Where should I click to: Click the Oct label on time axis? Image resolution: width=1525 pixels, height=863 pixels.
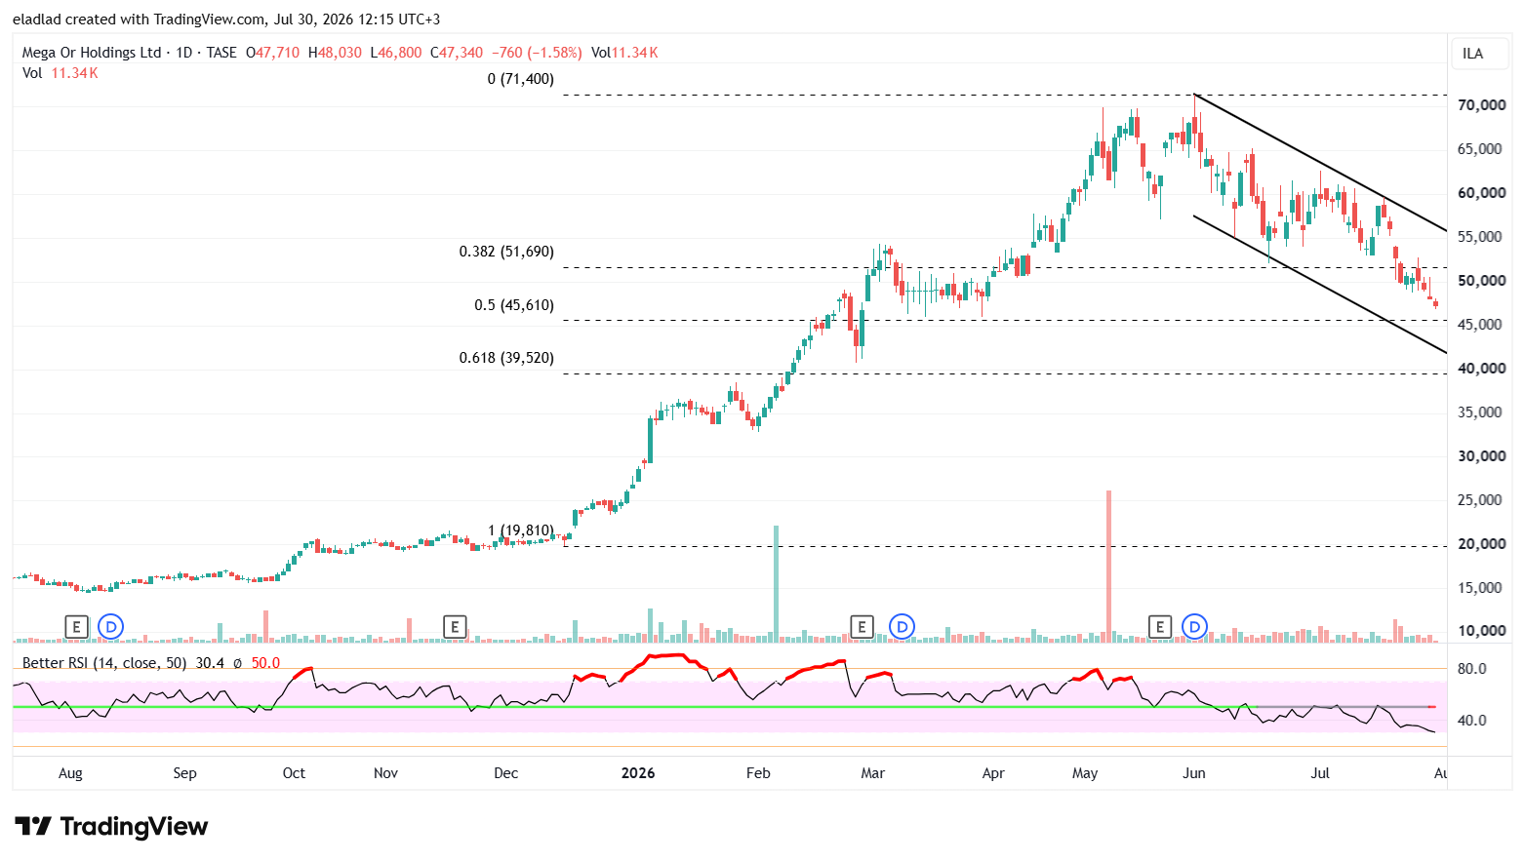click(x=294, y=773)
